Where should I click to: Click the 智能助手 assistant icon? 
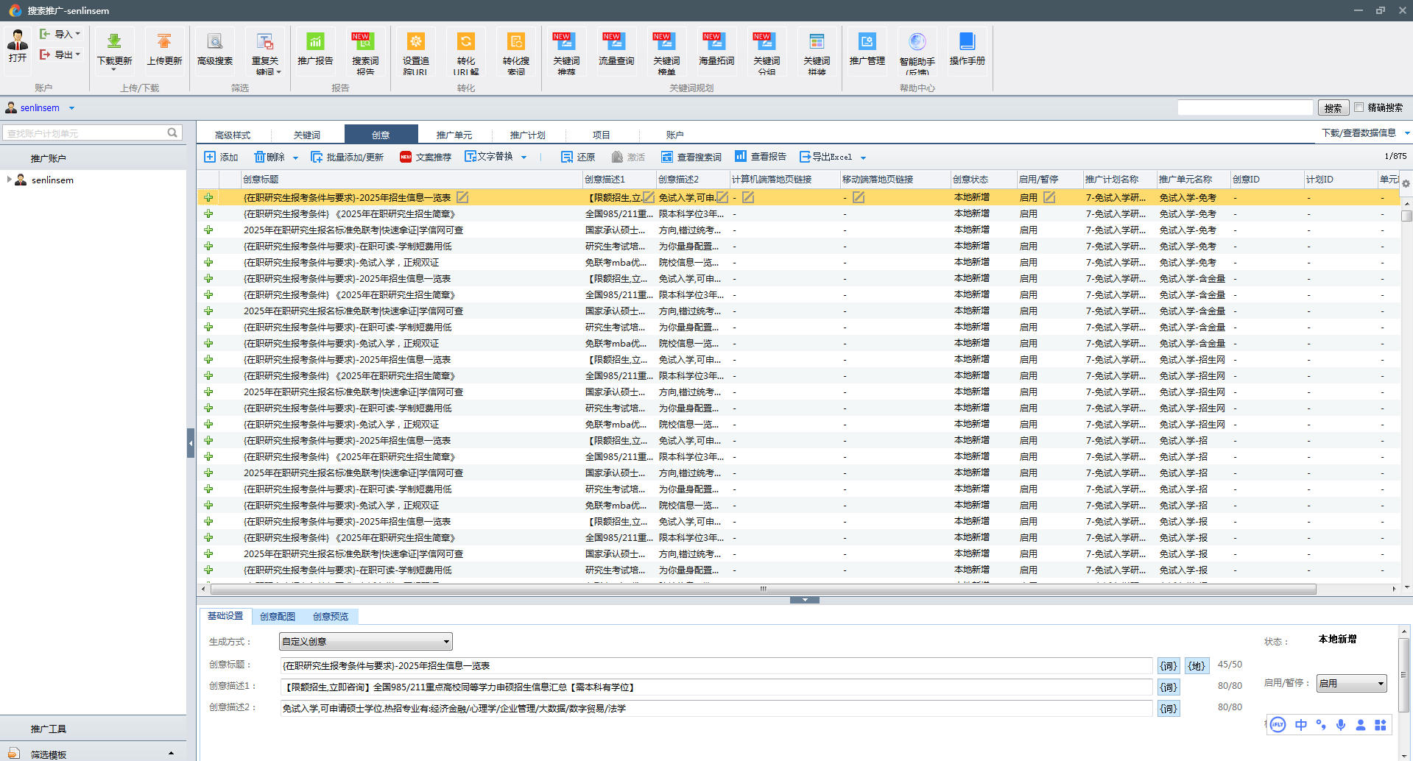917,42
